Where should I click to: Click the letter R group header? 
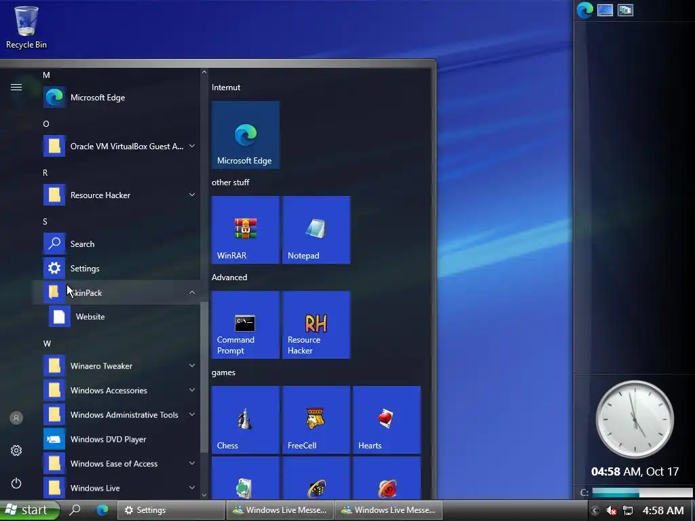tap(45, 173)
